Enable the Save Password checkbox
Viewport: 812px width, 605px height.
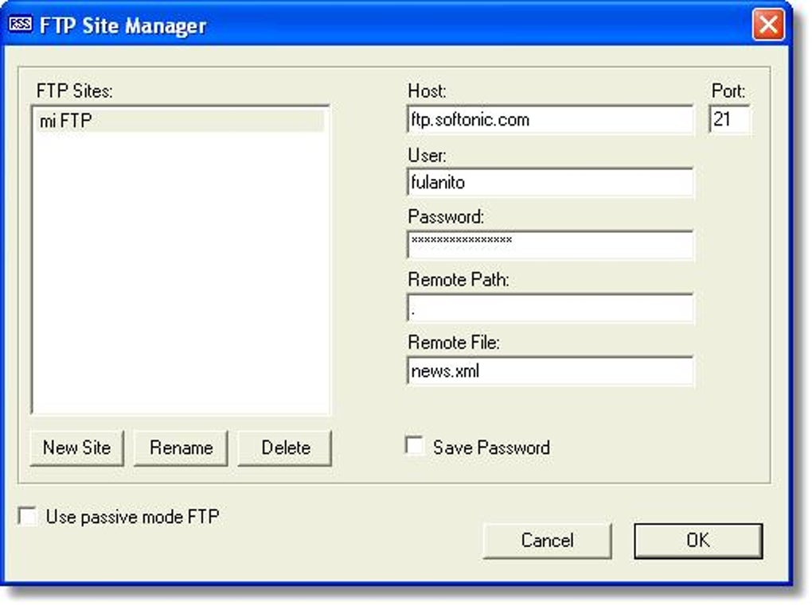point(415,446)
